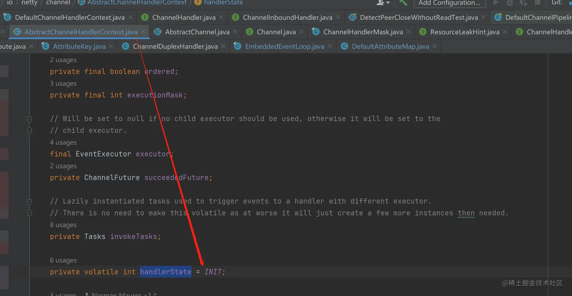572x296 pixels.
Task: Click the Stop square icon
Action: (x=537, y=3)
